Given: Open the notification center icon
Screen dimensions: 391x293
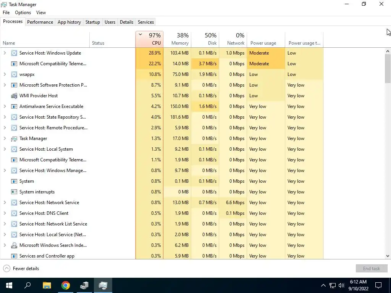Looking at the screenshot, I should tap(378, 285).
